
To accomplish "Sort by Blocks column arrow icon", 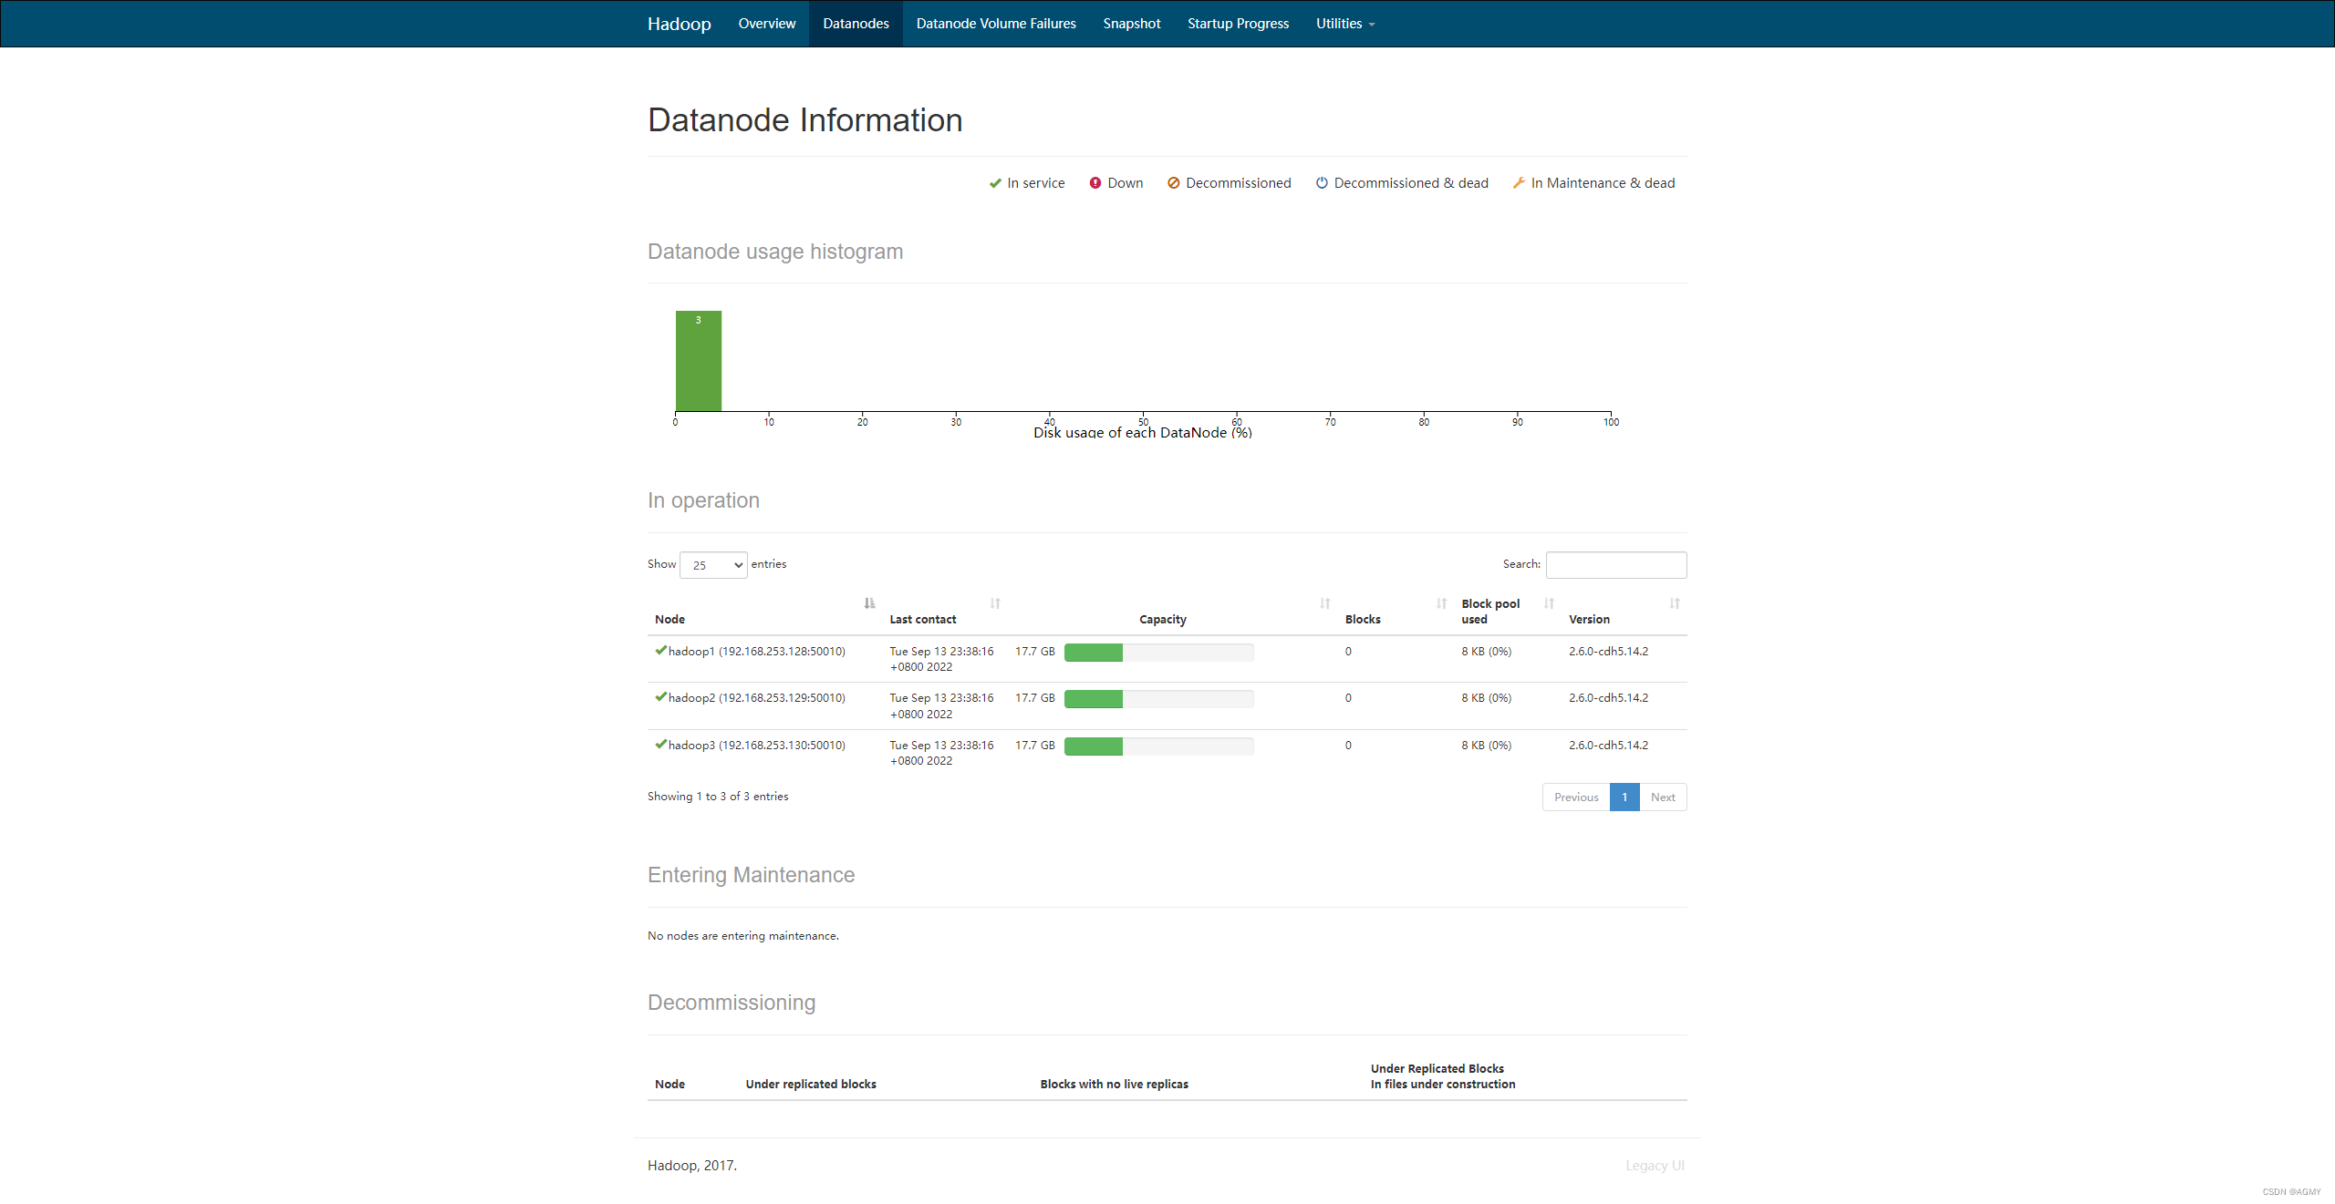I will (x=1441, y=603).
